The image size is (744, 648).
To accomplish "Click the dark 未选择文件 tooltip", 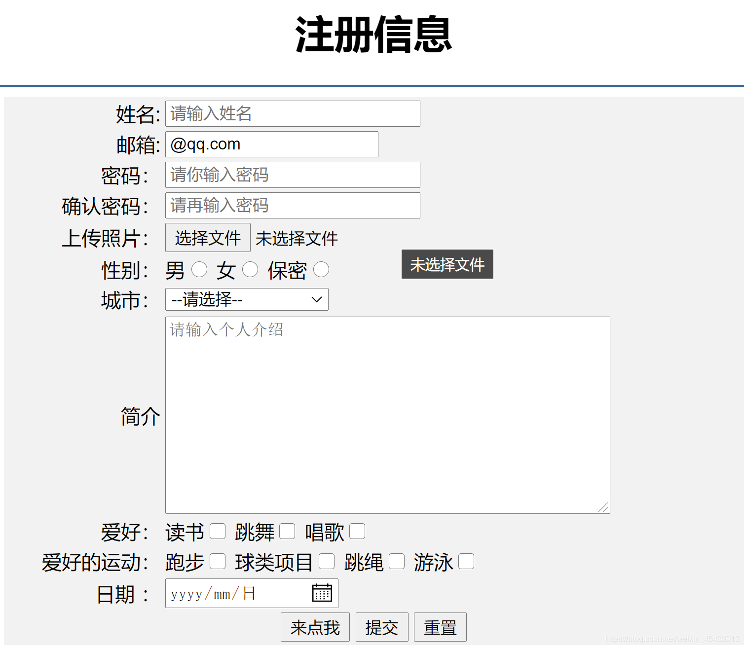I will pos(447,264).
